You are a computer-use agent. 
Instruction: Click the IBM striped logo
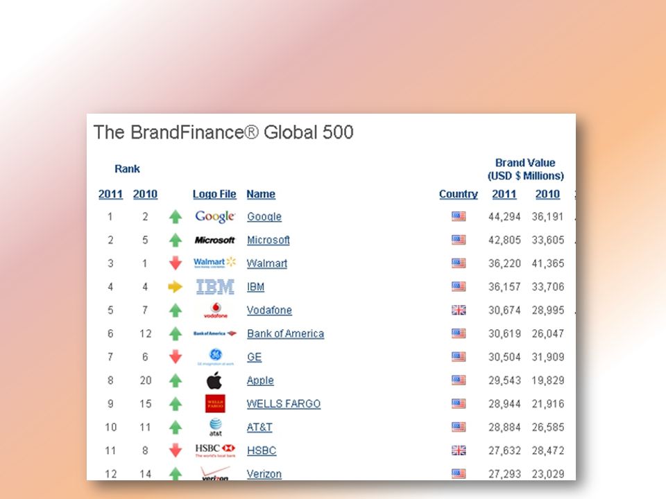click(215, 287)
